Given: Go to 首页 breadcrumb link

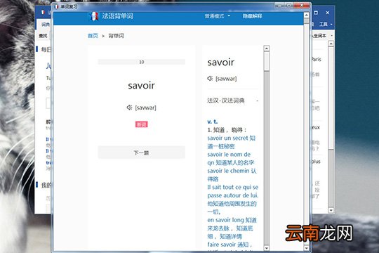Looking at the screenshot, I should click(93, 36).
